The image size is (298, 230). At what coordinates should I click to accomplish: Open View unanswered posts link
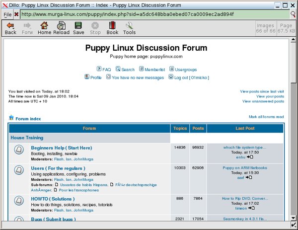(x=263, y=101)
